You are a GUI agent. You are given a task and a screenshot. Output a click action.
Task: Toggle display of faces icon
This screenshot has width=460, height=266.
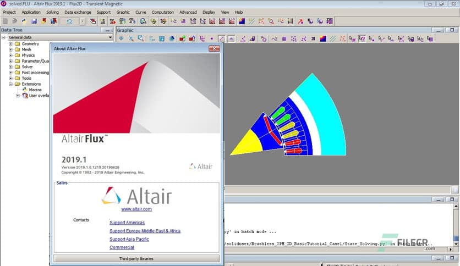coord(232,38)
